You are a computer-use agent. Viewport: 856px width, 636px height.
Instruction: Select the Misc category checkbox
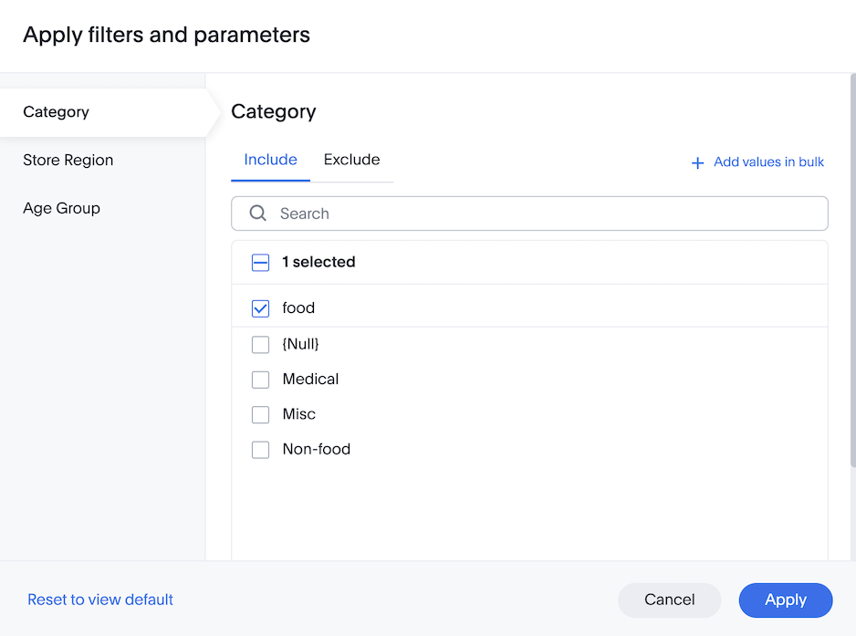260,413
